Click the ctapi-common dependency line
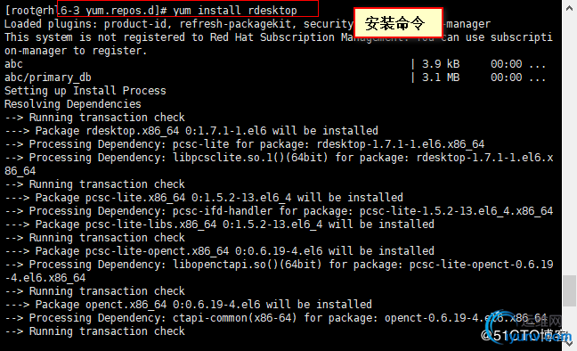 point(276,318)
